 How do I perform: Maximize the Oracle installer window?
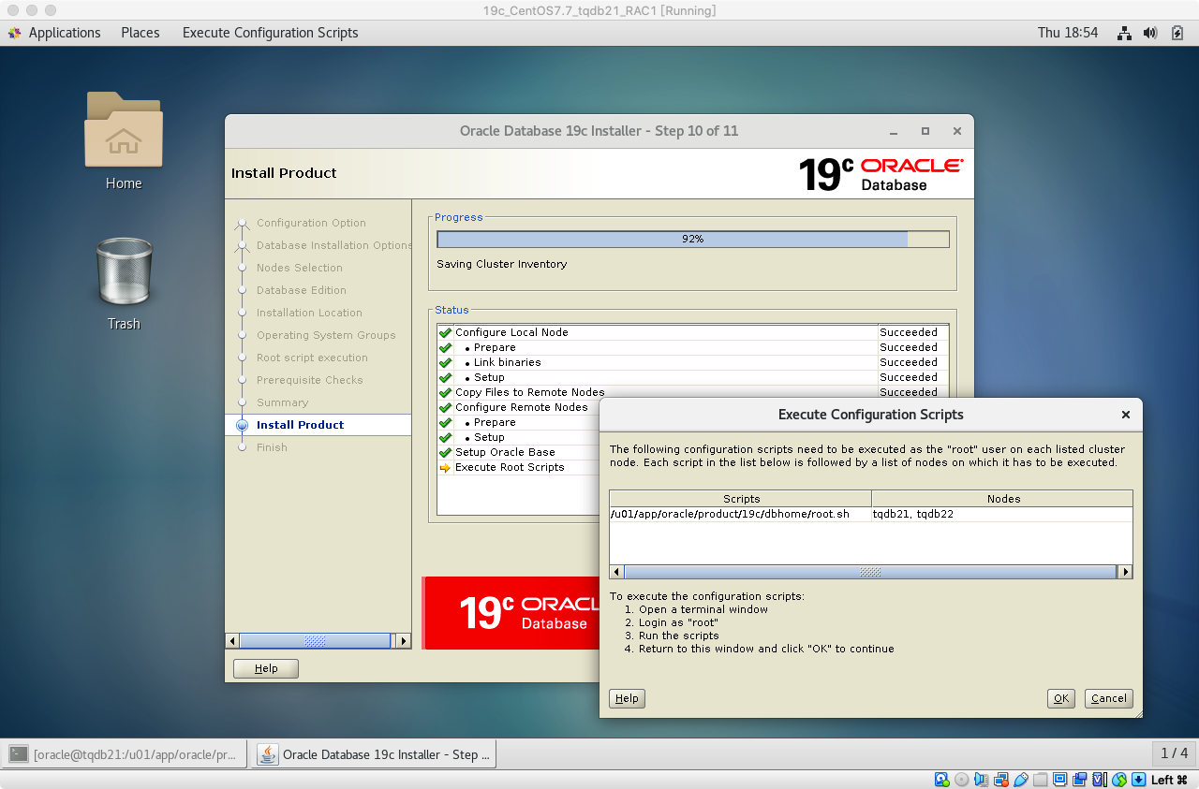pos(925,131)
